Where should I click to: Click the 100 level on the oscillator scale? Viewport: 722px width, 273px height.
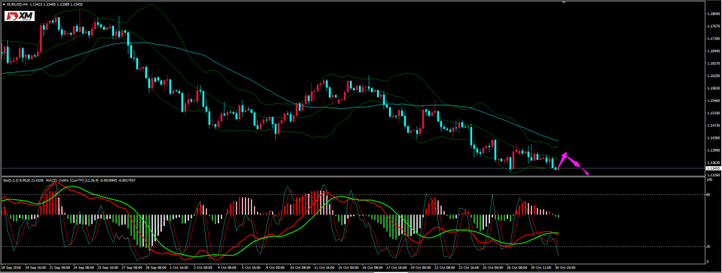(x=709, y=180)
